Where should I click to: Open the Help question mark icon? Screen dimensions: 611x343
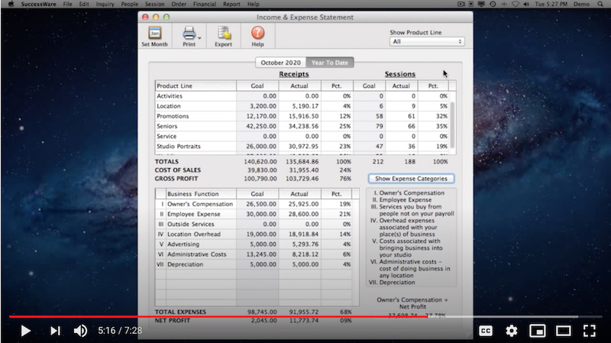click(257, 36)
